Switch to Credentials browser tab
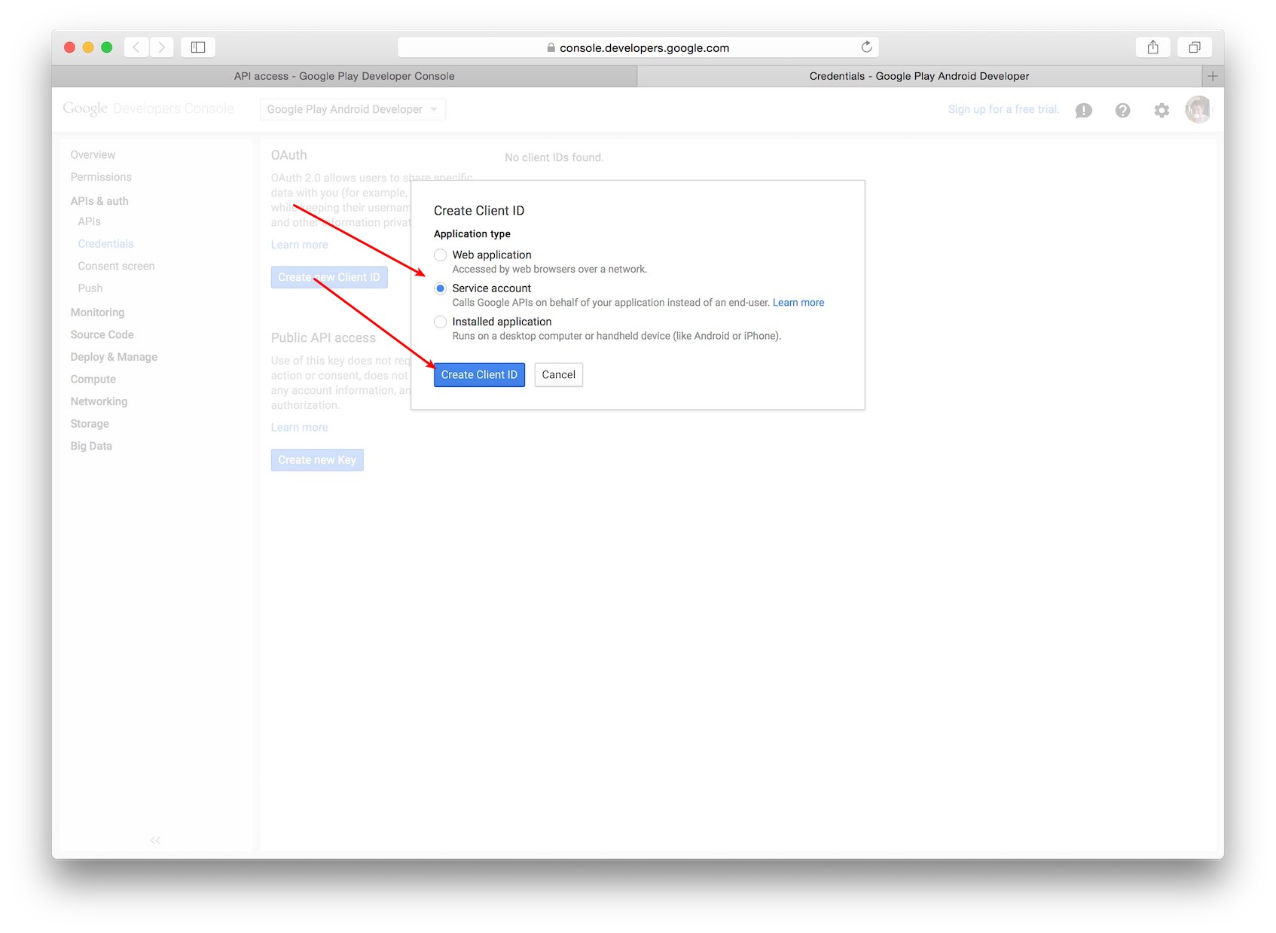This screenshot has width=1276, height=933. (919, 76)
